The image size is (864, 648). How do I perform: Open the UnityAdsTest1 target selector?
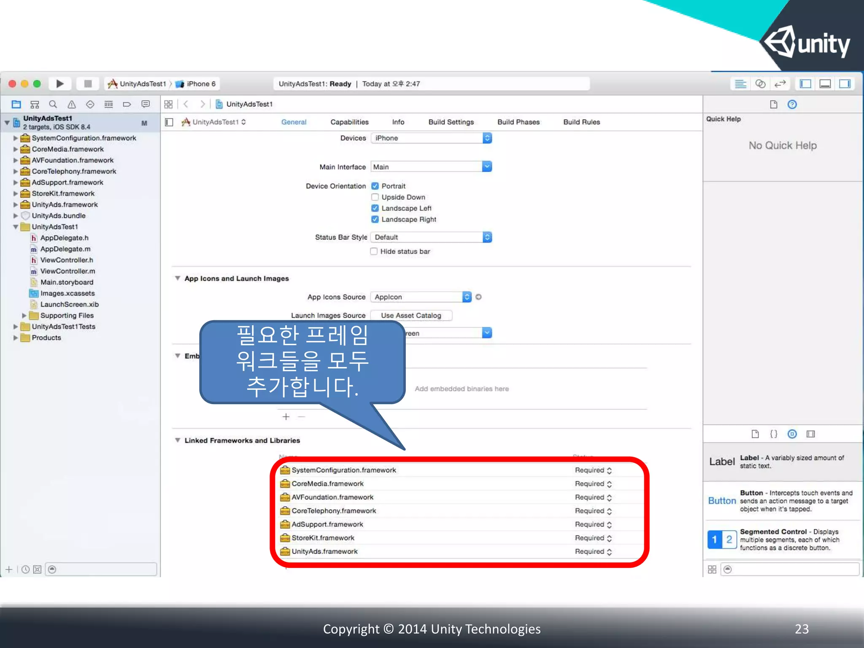(x=214, y=122)
